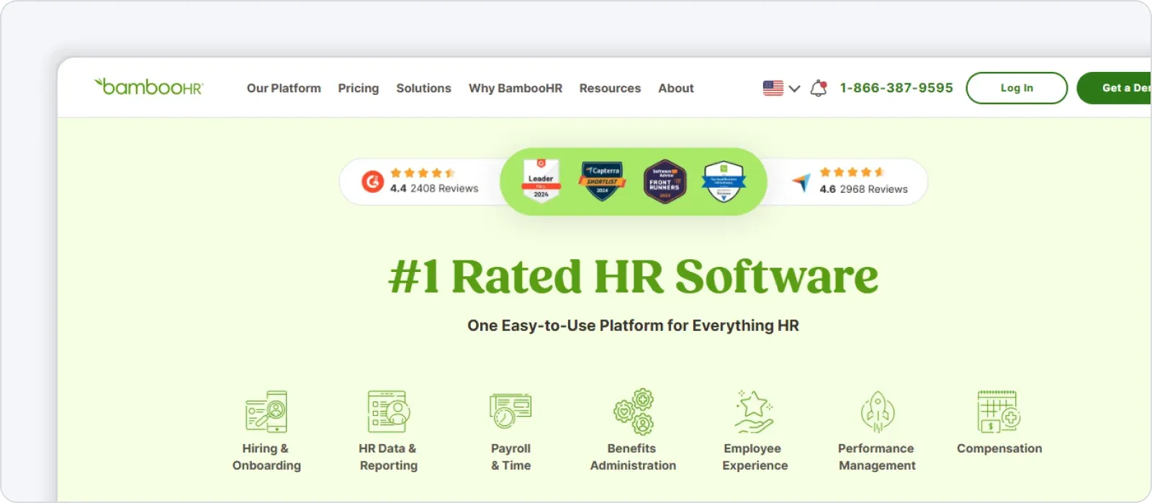Click the BambooHR logo
Screen dimensions: 1152x503
coord(149,87)
